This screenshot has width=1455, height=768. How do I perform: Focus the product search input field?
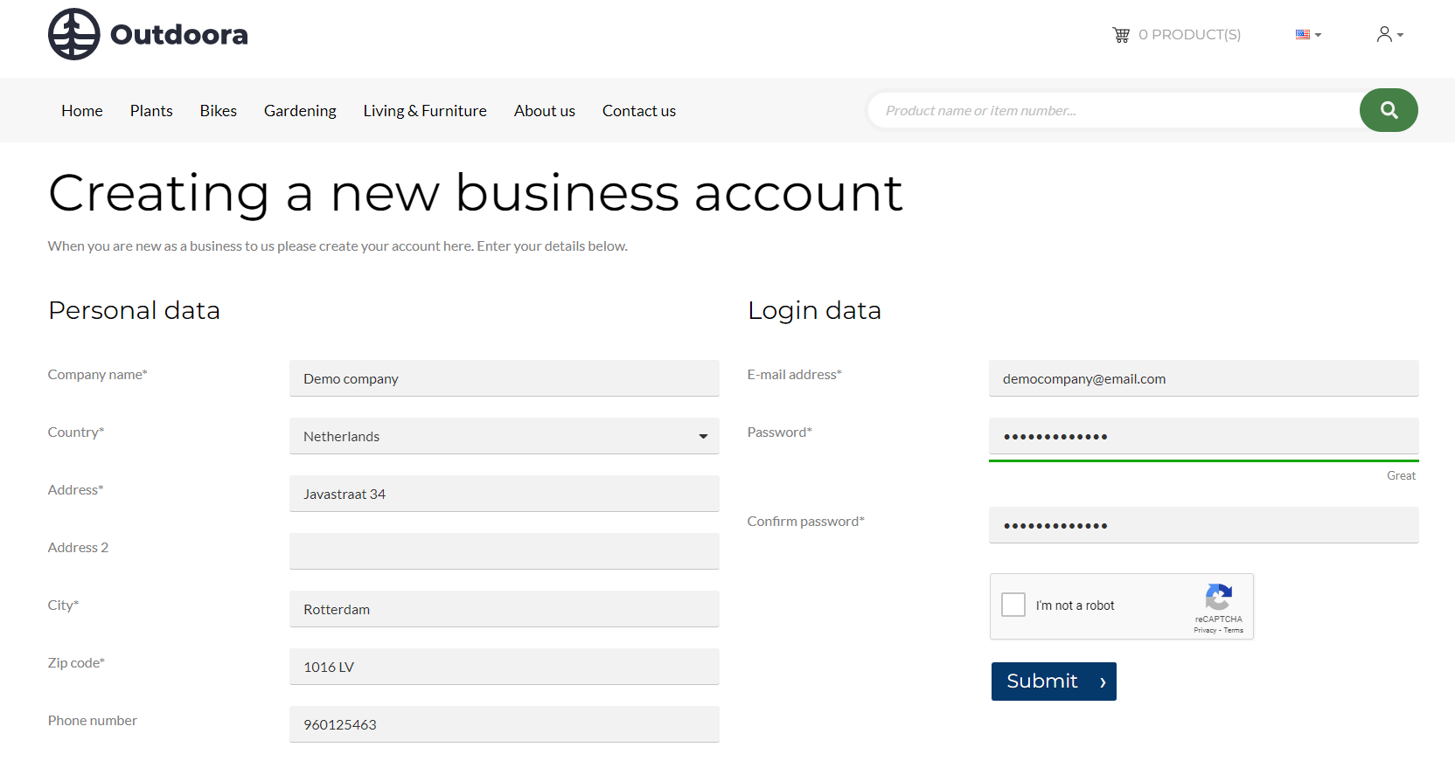(1112, 111)
